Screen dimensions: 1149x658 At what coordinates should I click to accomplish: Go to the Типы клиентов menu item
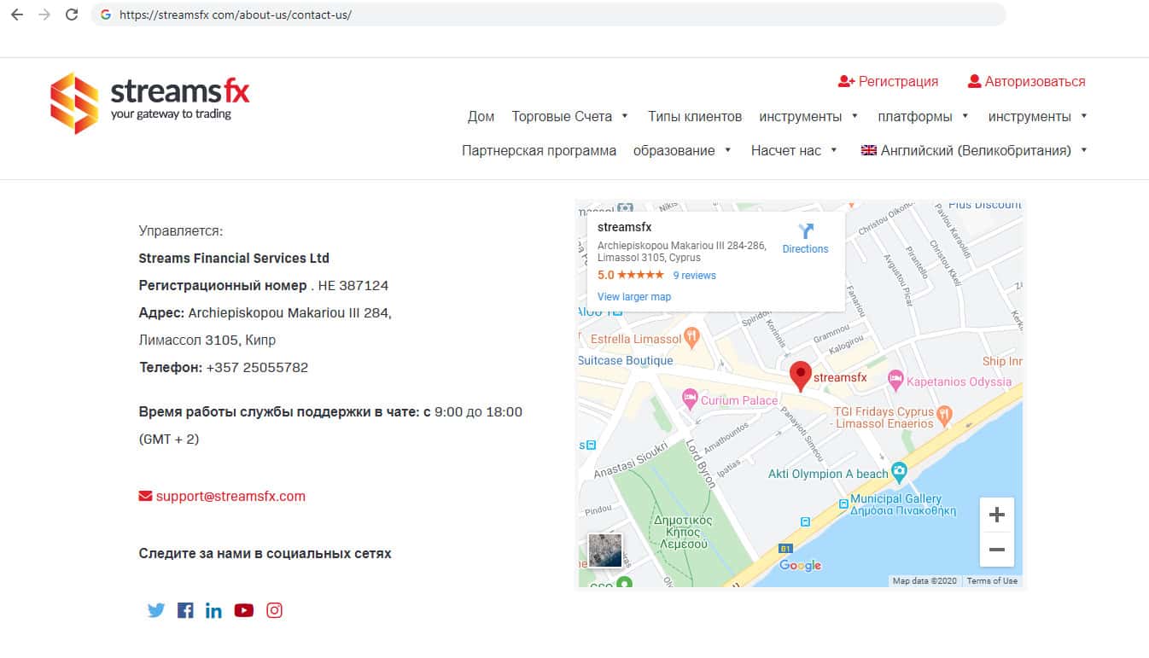694,116
